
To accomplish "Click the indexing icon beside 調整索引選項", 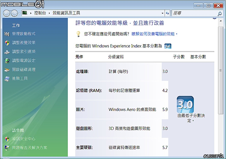I will (7, 52).
